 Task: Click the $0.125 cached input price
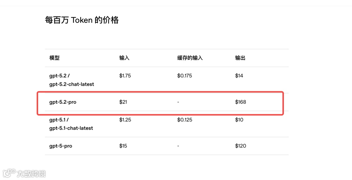click(x=184, y=120)
